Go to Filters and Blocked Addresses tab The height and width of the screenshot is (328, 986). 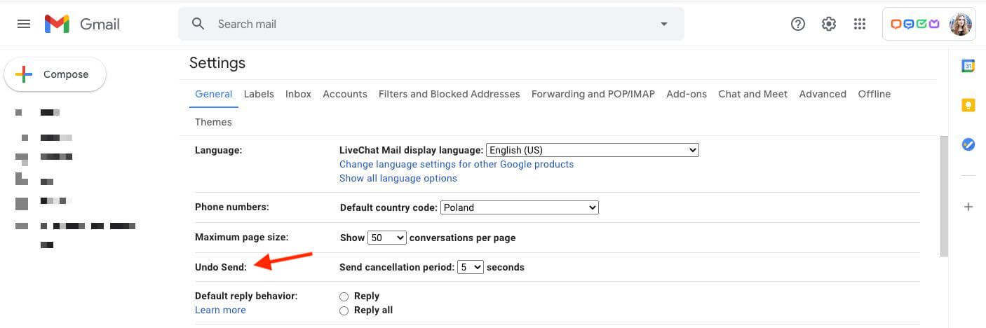click(449, 94)
